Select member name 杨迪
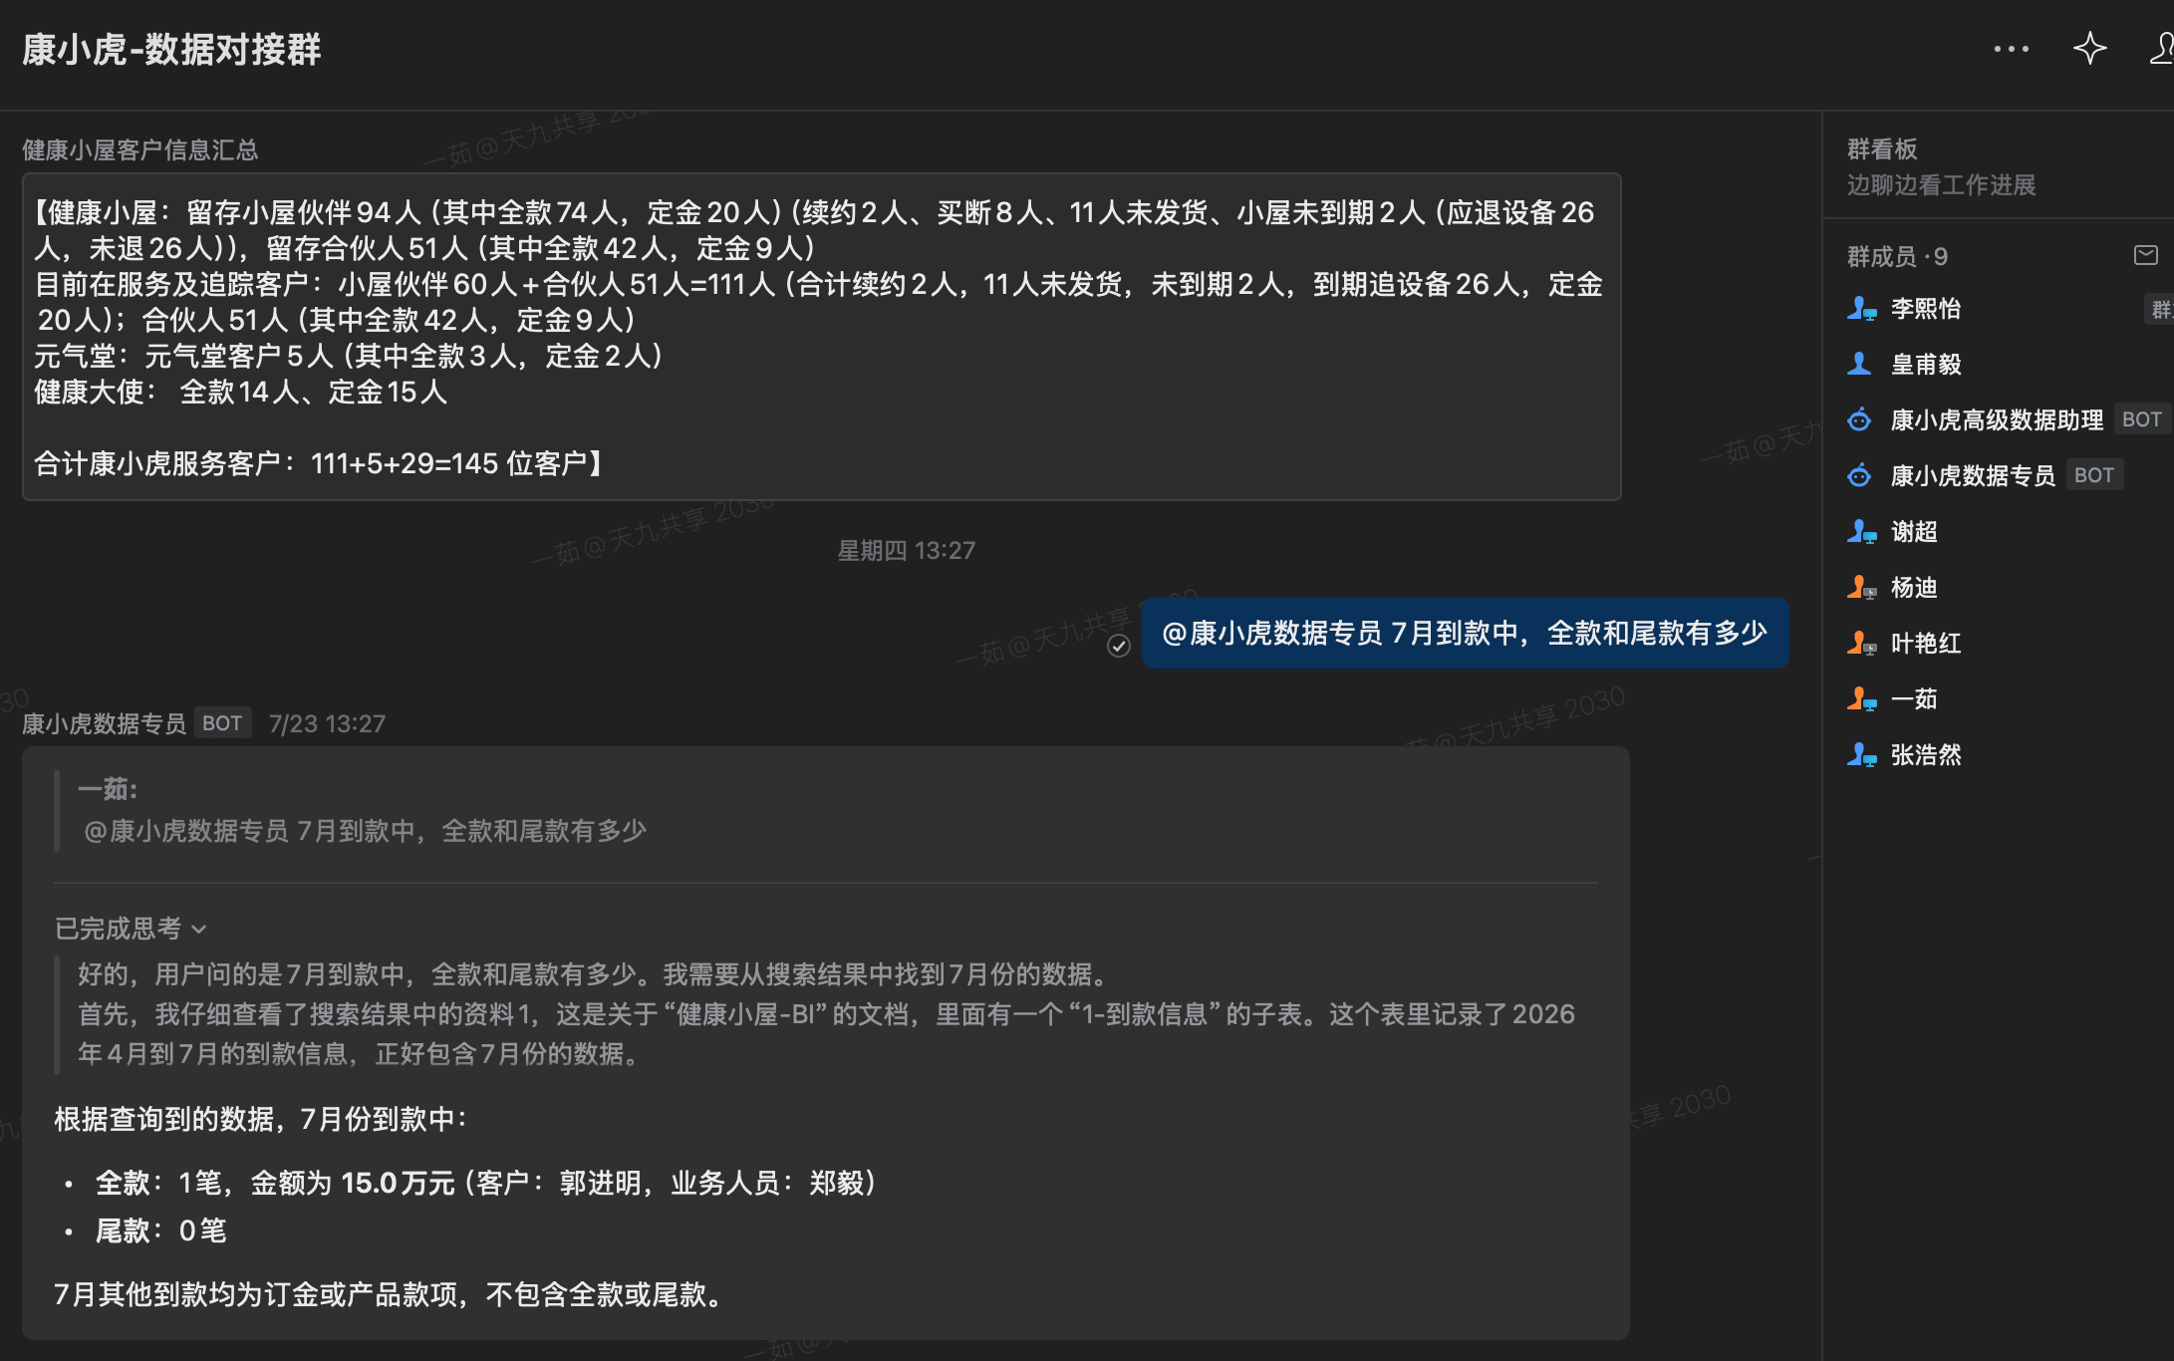 [x=1914, y=588]
